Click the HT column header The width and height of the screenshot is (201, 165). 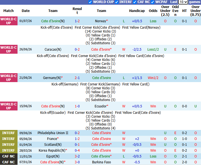coord(185,11)
